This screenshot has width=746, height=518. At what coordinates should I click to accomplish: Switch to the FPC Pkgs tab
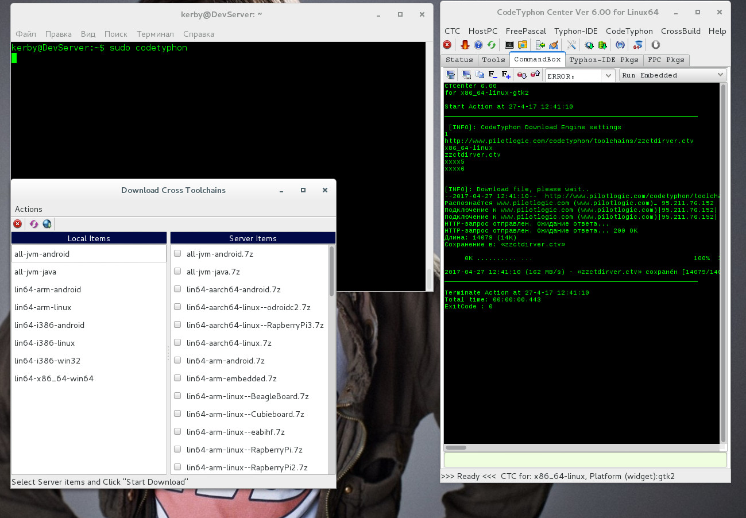point(666,60)
